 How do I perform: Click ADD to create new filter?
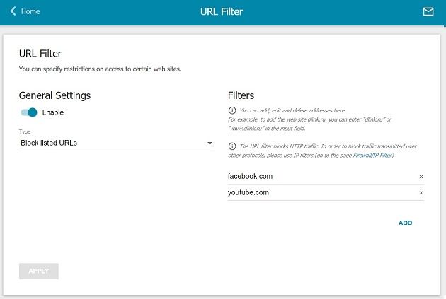pos(405,223)
